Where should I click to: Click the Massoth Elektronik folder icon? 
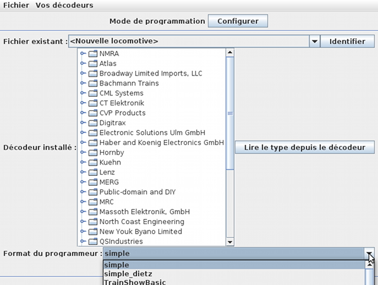click(93, 212)
